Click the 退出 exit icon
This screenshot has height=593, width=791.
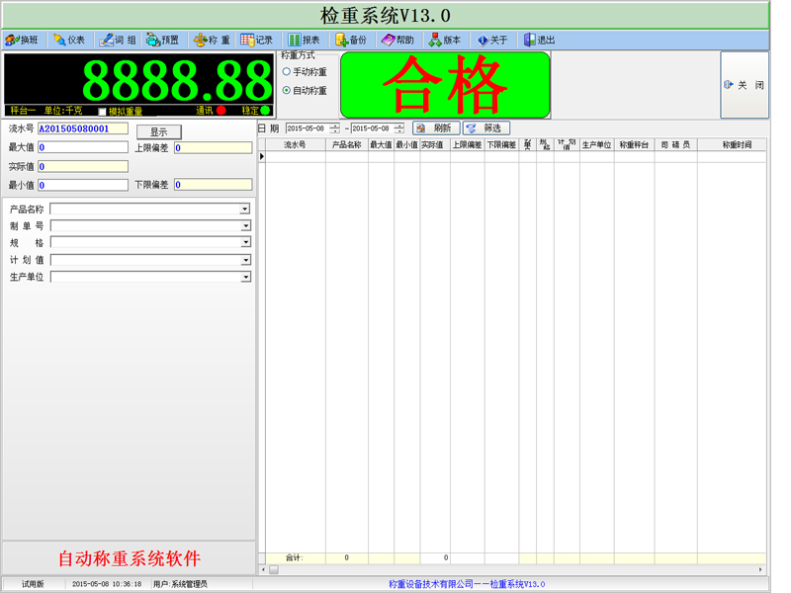click(539, 40)
